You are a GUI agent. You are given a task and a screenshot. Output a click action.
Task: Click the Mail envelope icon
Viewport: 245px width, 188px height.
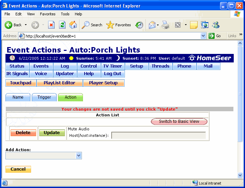152,25
